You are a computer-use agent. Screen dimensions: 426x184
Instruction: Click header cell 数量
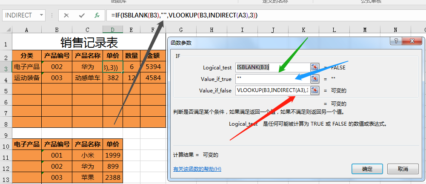(132, 56)
